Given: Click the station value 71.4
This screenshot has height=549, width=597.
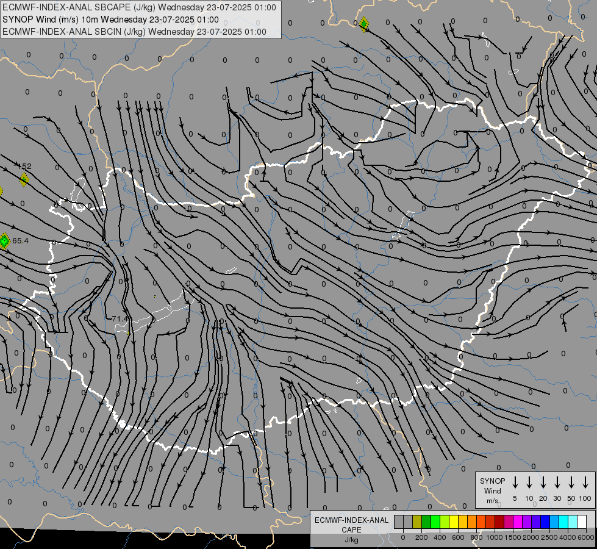Looking at the screenshot, I should [x=119, y=318].
